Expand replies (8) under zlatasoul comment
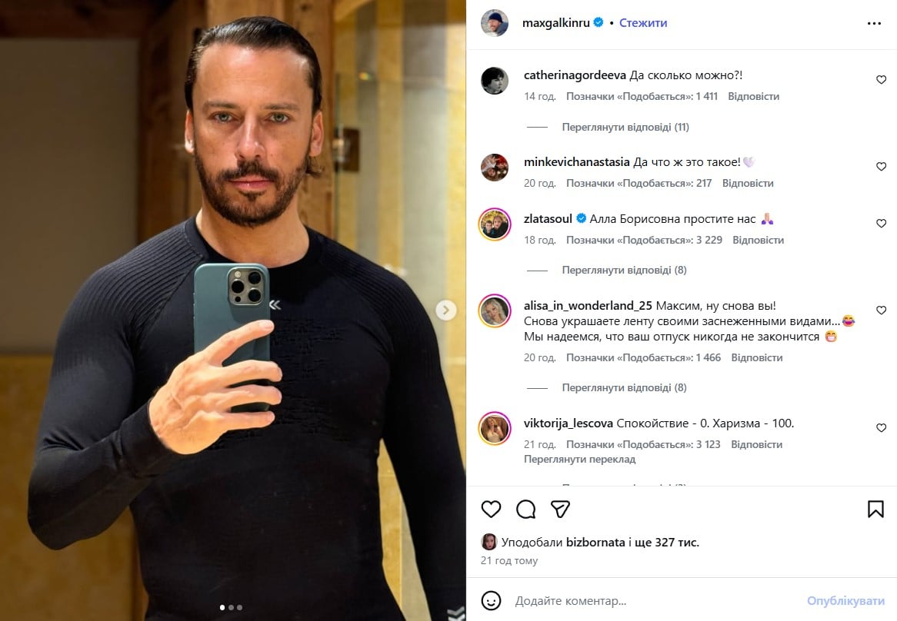The height and width of the screenshot is (621, 897). (624, 270)
